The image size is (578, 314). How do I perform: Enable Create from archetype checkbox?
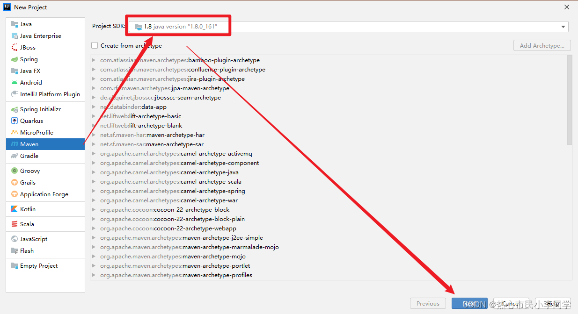(95, 45)
